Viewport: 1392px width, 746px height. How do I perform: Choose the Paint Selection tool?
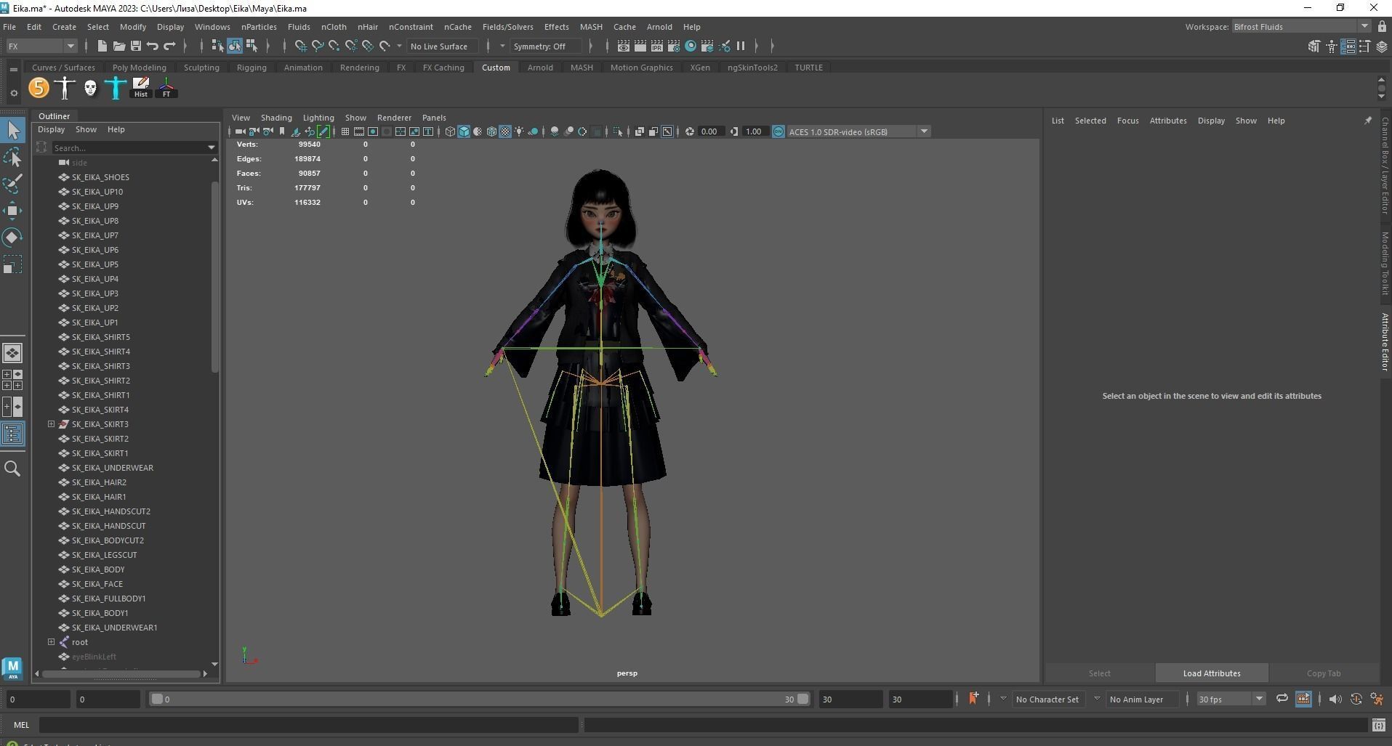click(x=12, y=184)
